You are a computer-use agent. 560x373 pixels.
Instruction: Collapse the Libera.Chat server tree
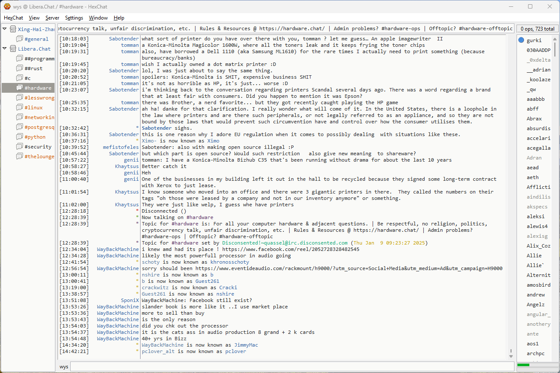point(5,49)
